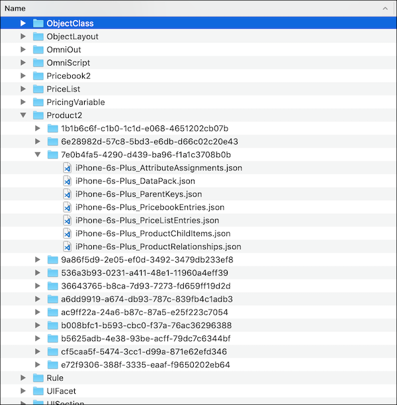Viewport: 397px width, 405px height.
Task: Select folder name cf5caa5f-5474-3cc1-d99a-871e62efd346
Action: pos(144,351)
